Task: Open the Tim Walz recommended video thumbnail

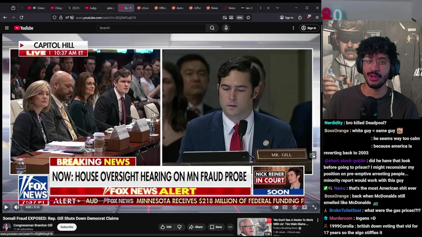Action: (x=254, y=227)
